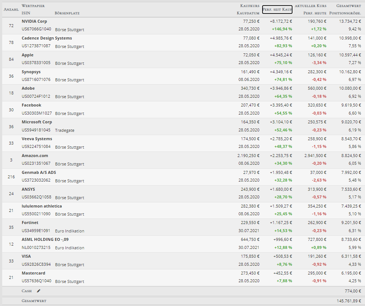Open the Mastercard position

pos(33,273)
